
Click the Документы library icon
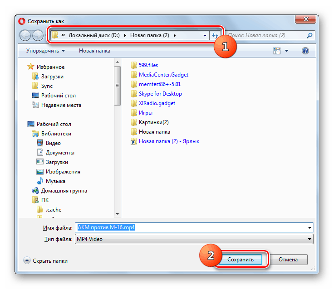click(x=40, y=153)
